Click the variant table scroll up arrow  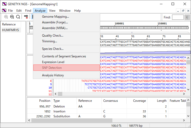pyautogui.click(x=188, y=100)
